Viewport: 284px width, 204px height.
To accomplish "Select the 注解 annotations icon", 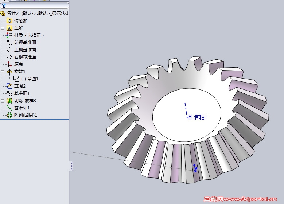I will (9, 28).
